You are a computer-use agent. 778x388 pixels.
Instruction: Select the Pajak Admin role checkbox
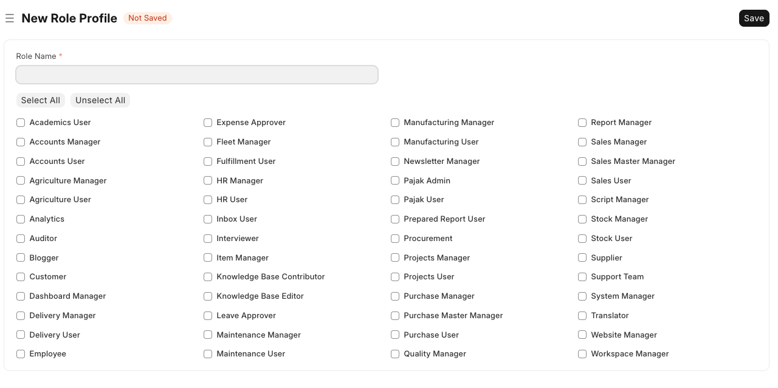395,181
